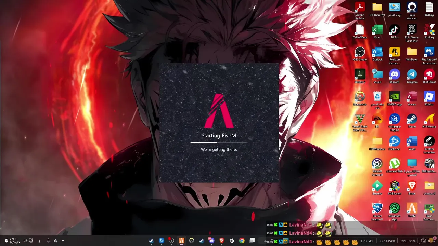Screen dimensions: 438x246
Task: Select Grand Theft Auto V desktop shortcut
Action: tap(360, 122)
